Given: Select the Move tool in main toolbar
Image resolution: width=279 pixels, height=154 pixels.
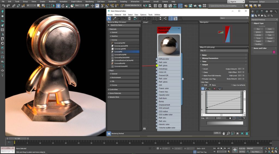Looking at the screenshot, I should (x=58, y=6).
